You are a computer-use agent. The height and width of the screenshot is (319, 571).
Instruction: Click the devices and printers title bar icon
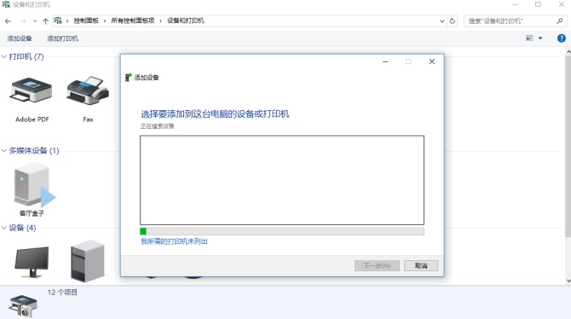[x=6, y=5]
